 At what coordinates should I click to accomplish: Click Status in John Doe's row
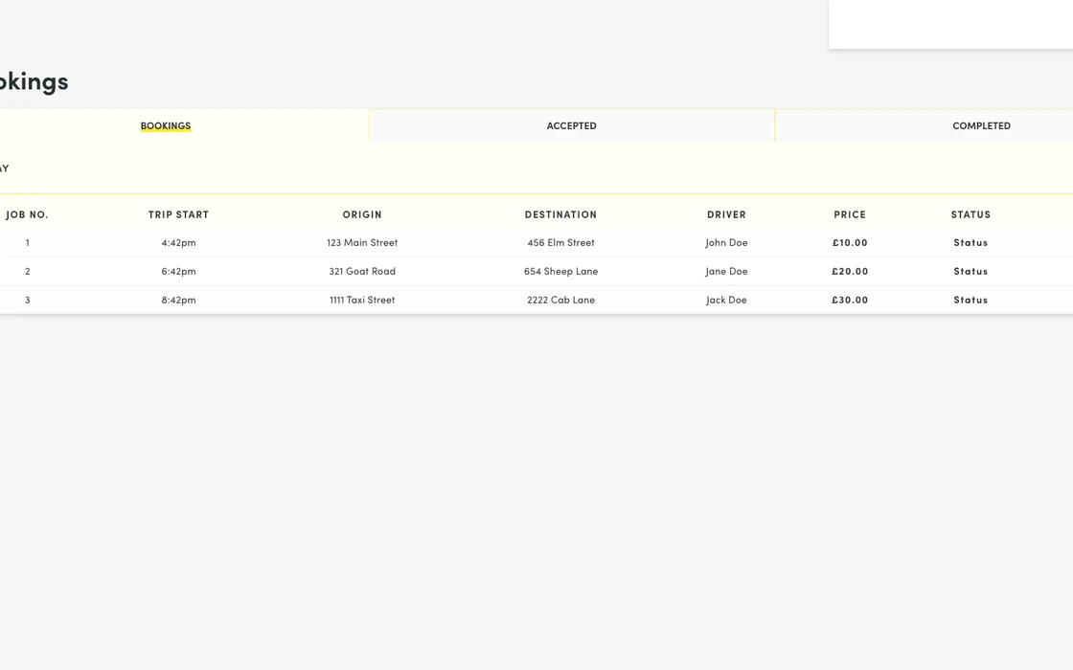[x=970, y=243]
